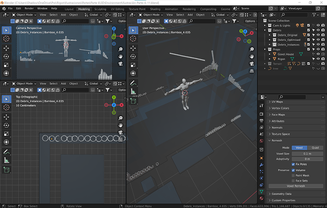This screenshot has height=208, width=327.
Task: Click the Measure tool in top orthographic view
Action: (6, 161)
